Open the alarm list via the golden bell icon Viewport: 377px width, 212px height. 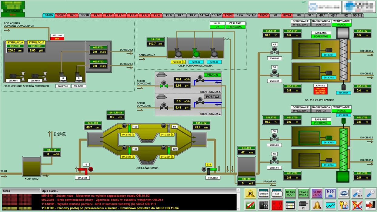pos(317,205)
